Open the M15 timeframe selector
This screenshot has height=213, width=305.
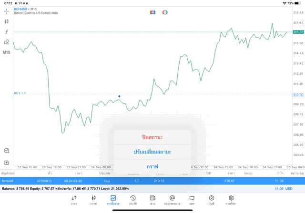(x=7, y=52)
